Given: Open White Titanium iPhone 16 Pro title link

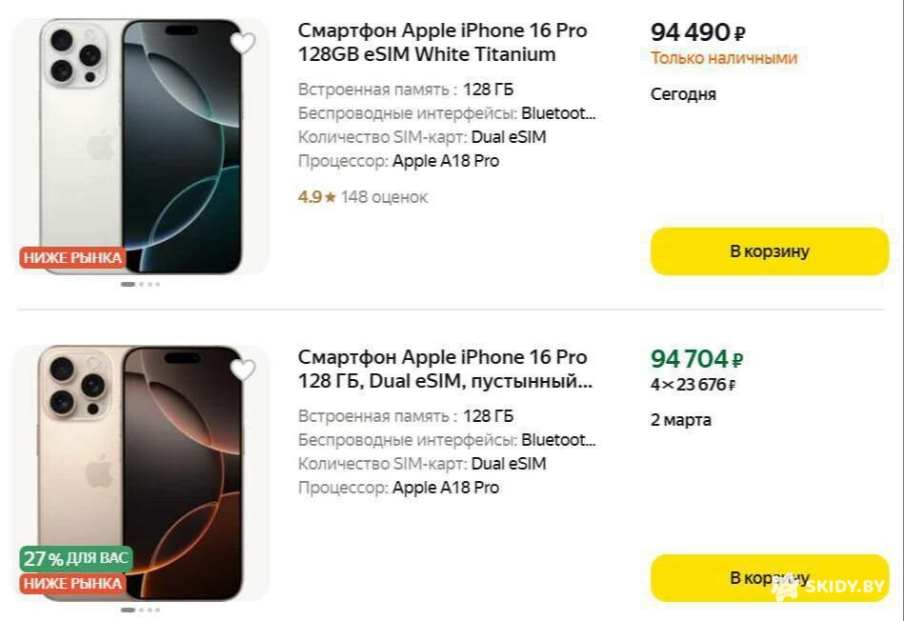Looking at the screenshot, I should [x=442, y=42].
